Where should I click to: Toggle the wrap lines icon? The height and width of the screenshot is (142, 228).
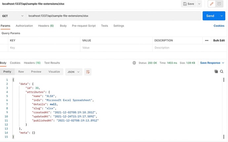(88, 72)
